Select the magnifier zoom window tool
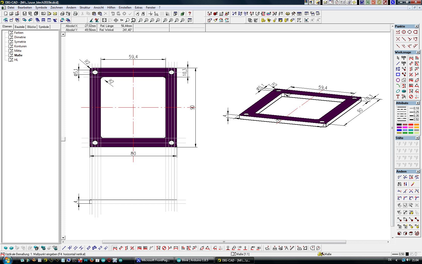Screen dimensions: 422x264 [127, 20]
